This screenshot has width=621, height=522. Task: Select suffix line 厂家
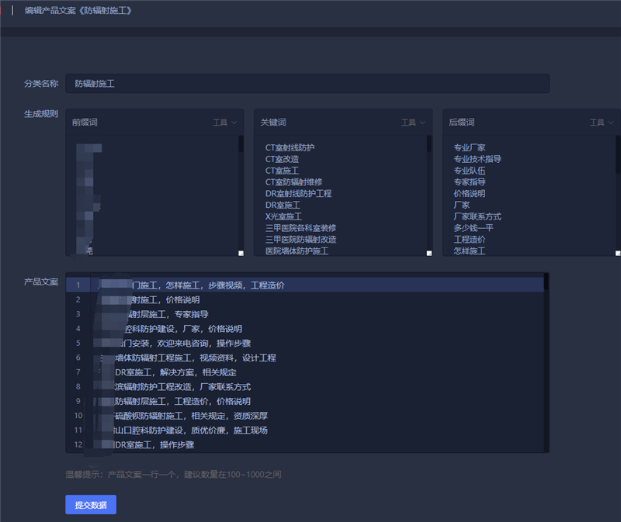point(461,205)
